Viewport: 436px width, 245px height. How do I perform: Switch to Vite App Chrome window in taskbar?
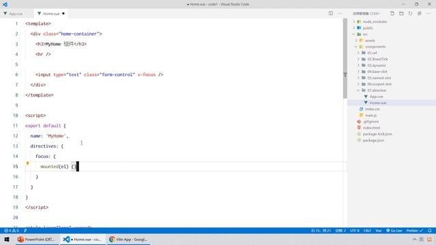(128, 239)
